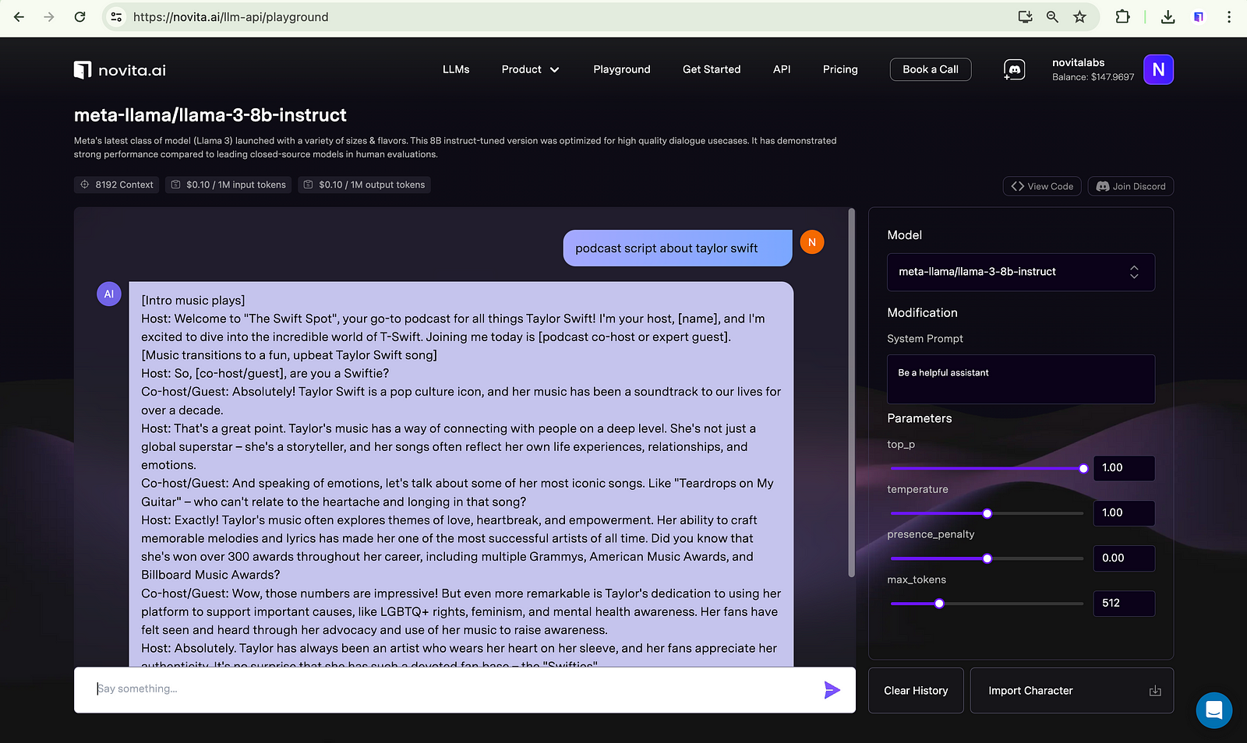This screenshot has height=743, width=1247.
Task: Open the support chat bubble
Action: click(1214, 710)
